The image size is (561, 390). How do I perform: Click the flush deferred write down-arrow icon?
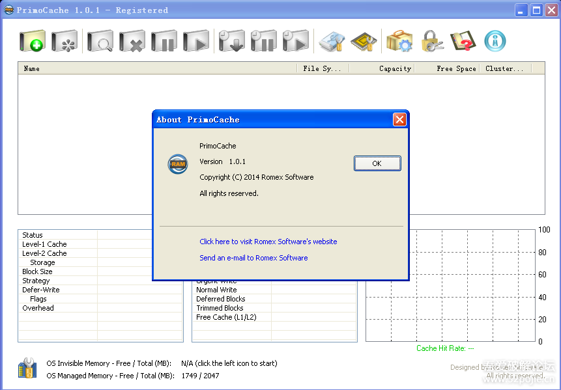(x=232, y=42)
